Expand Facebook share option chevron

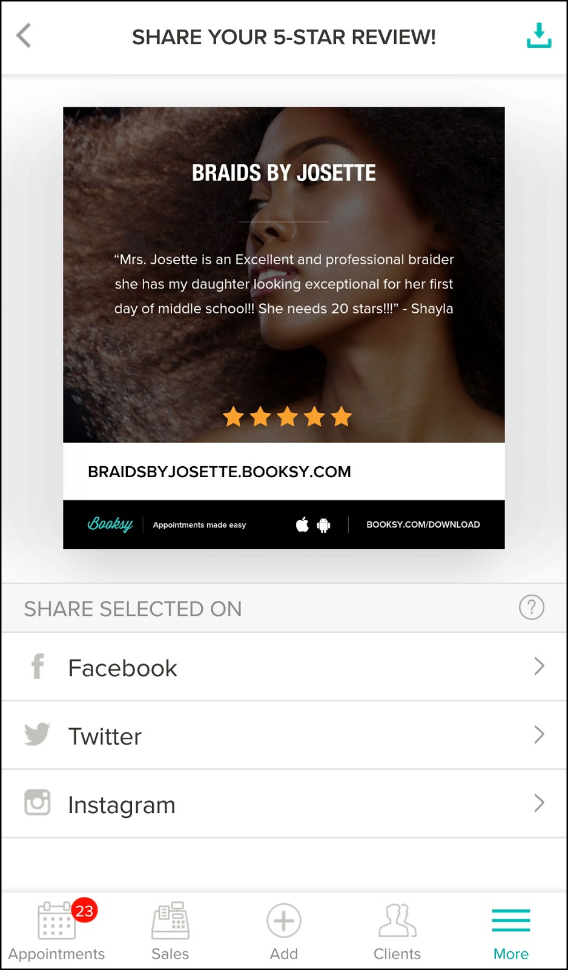[539, 666]
